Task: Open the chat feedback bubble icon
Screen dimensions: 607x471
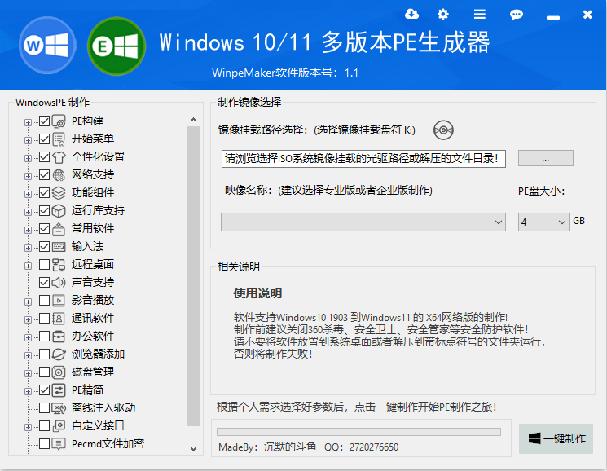Action: click(x=517, y=15)
